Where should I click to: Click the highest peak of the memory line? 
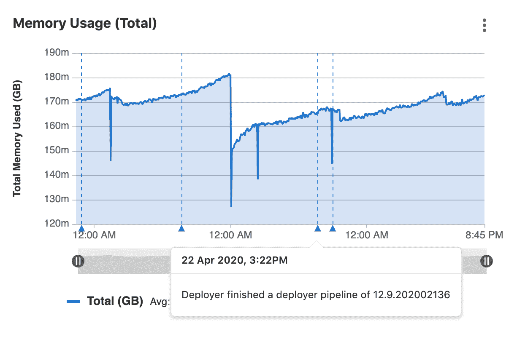[229, 75]
